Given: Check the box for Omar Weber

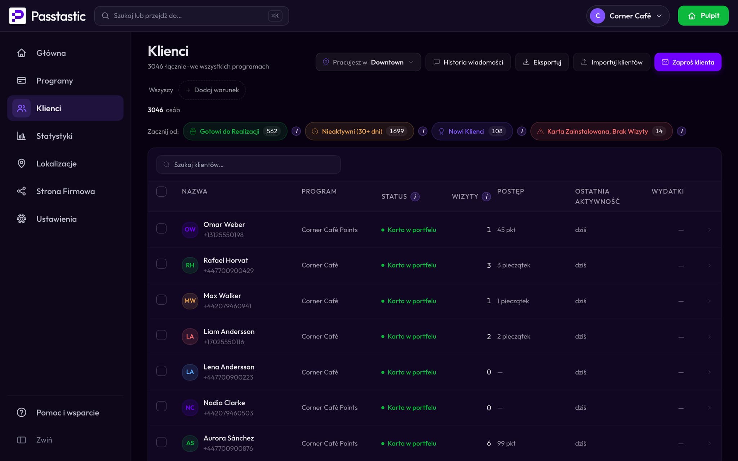Looking at the screenshot, I should click(161, 228).
